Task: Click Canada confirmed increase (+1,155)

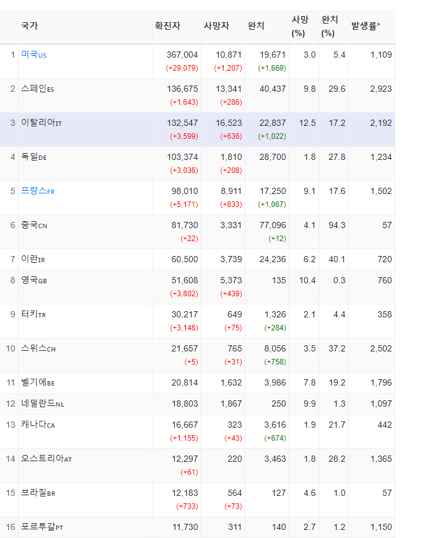Action: click(x=184, y=438)
